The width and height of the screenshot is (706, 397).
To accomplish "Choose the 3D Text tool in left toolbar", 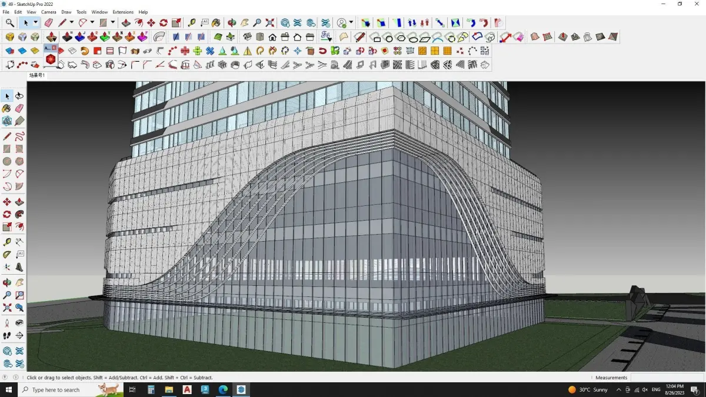I will (19, 267).
